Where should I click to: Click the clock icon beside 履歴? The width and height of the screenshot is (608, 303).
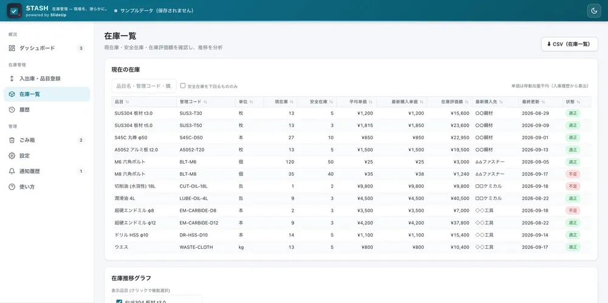[12, 110]
